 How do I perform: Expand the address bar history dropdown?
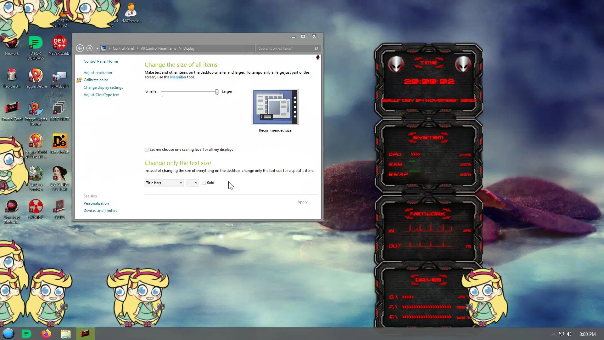pyautogui.click(x=97, y=48)
